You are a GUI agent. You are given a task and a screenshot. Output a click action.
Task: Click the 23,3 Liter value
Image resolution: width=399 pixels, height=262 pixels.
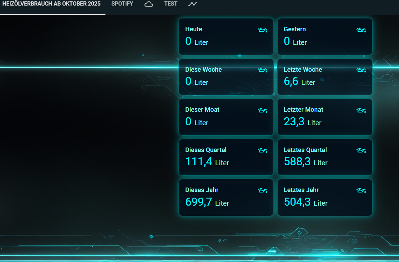click(x=302, y=122)
